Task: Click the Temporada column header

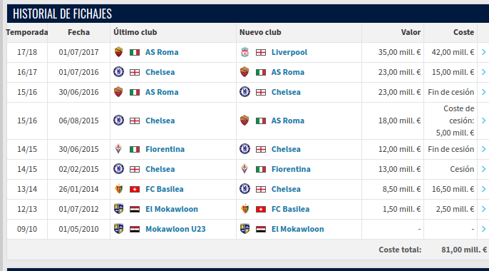Action: [27, 32]
